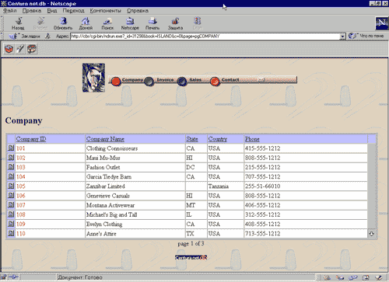Expand the address bar URL dropdown

pyautogui.click(x=342, y=37)
